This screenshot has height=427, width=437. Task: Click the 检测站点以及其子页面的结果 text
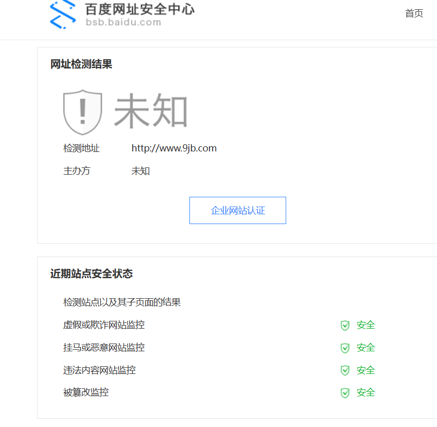tap(122, 302)
